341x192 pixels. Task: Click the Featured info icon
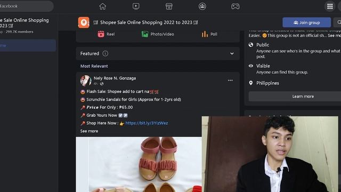tap(105, 53)
